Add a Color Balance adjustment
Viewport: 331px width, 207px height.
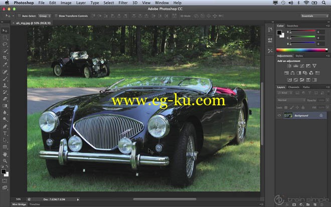click(292, 73)
